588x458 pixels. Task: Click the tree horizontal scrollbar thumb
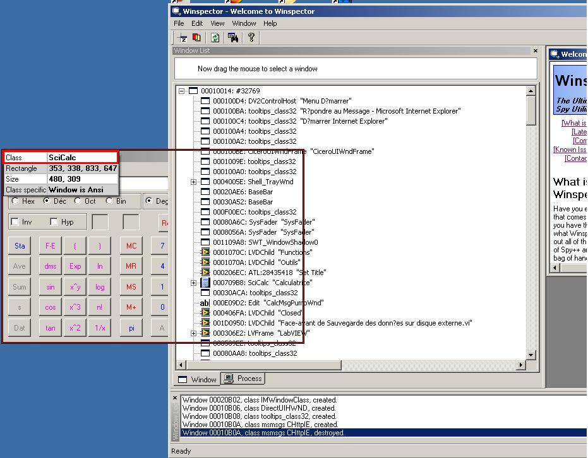pos(263,365)
